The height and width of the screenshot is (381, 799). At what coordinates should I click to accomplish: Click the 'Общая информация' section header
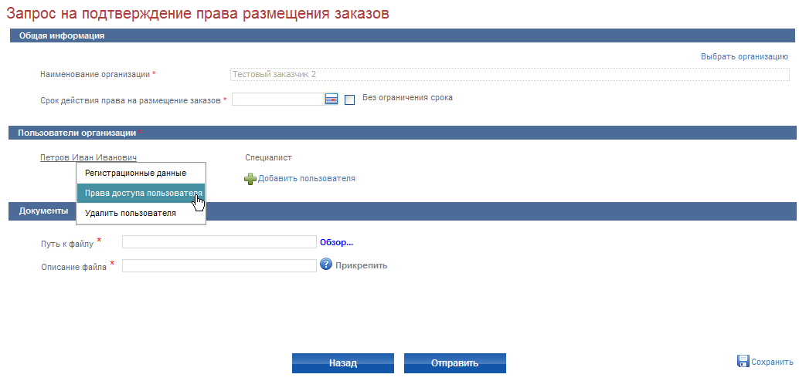403,35
